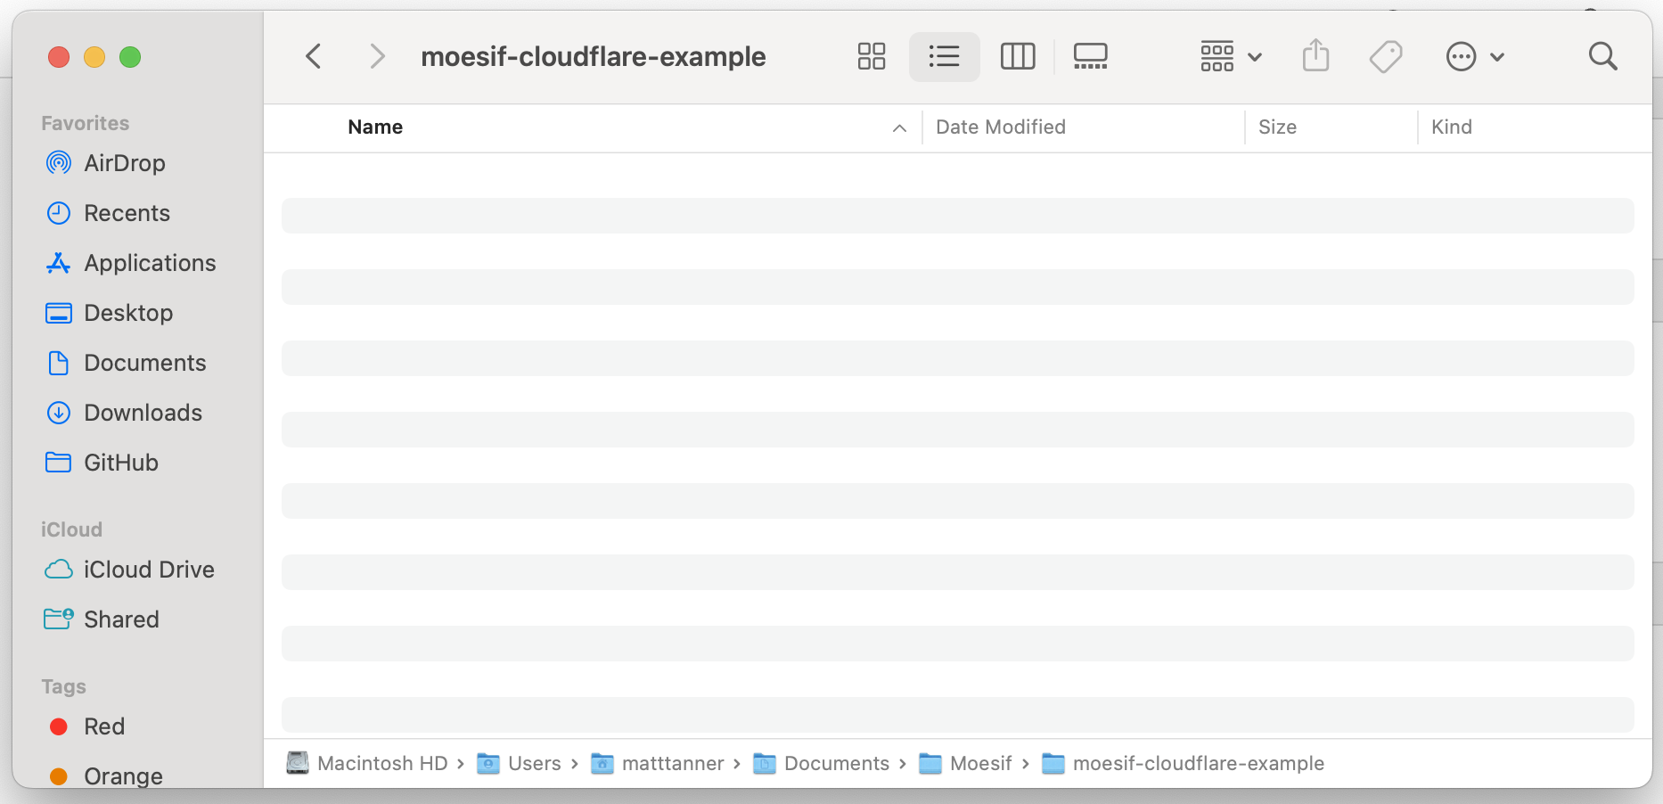Open AirDrop from the sidebar
This screenshot has height=804, width=1663.
pos(125,163)
